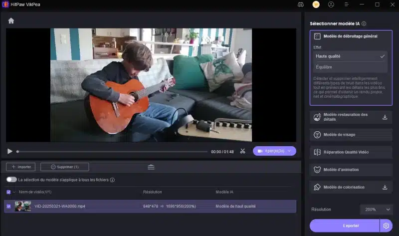
Task: Click the gold premium crown icon
Action: click(316, 4)
